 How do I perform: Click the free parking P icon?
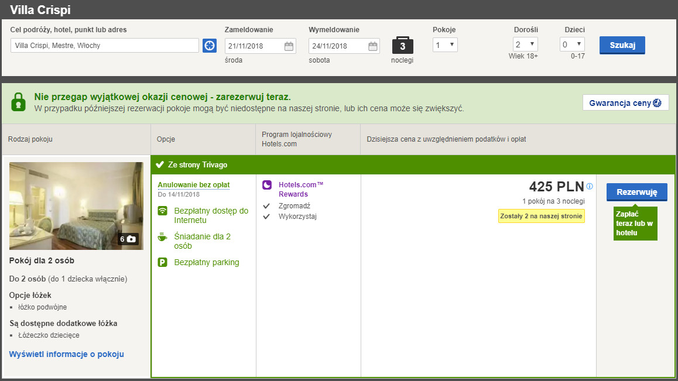[x=163, y=263]
